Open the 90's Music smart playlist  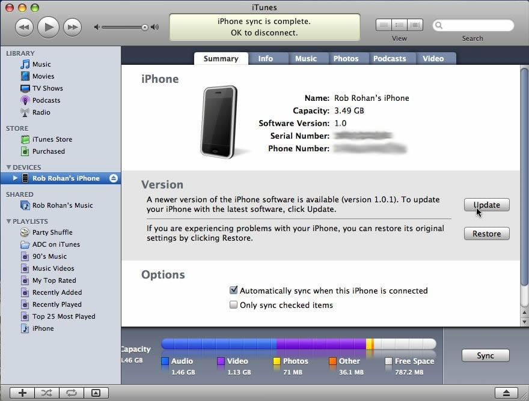tap(49, 256)
